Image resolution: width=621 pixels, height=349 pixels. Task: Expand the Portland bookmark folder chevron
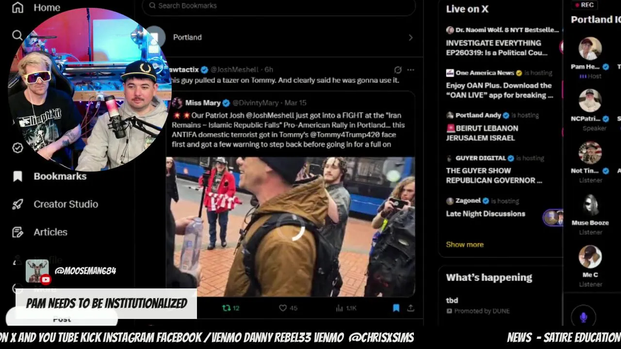click(410, 37)
